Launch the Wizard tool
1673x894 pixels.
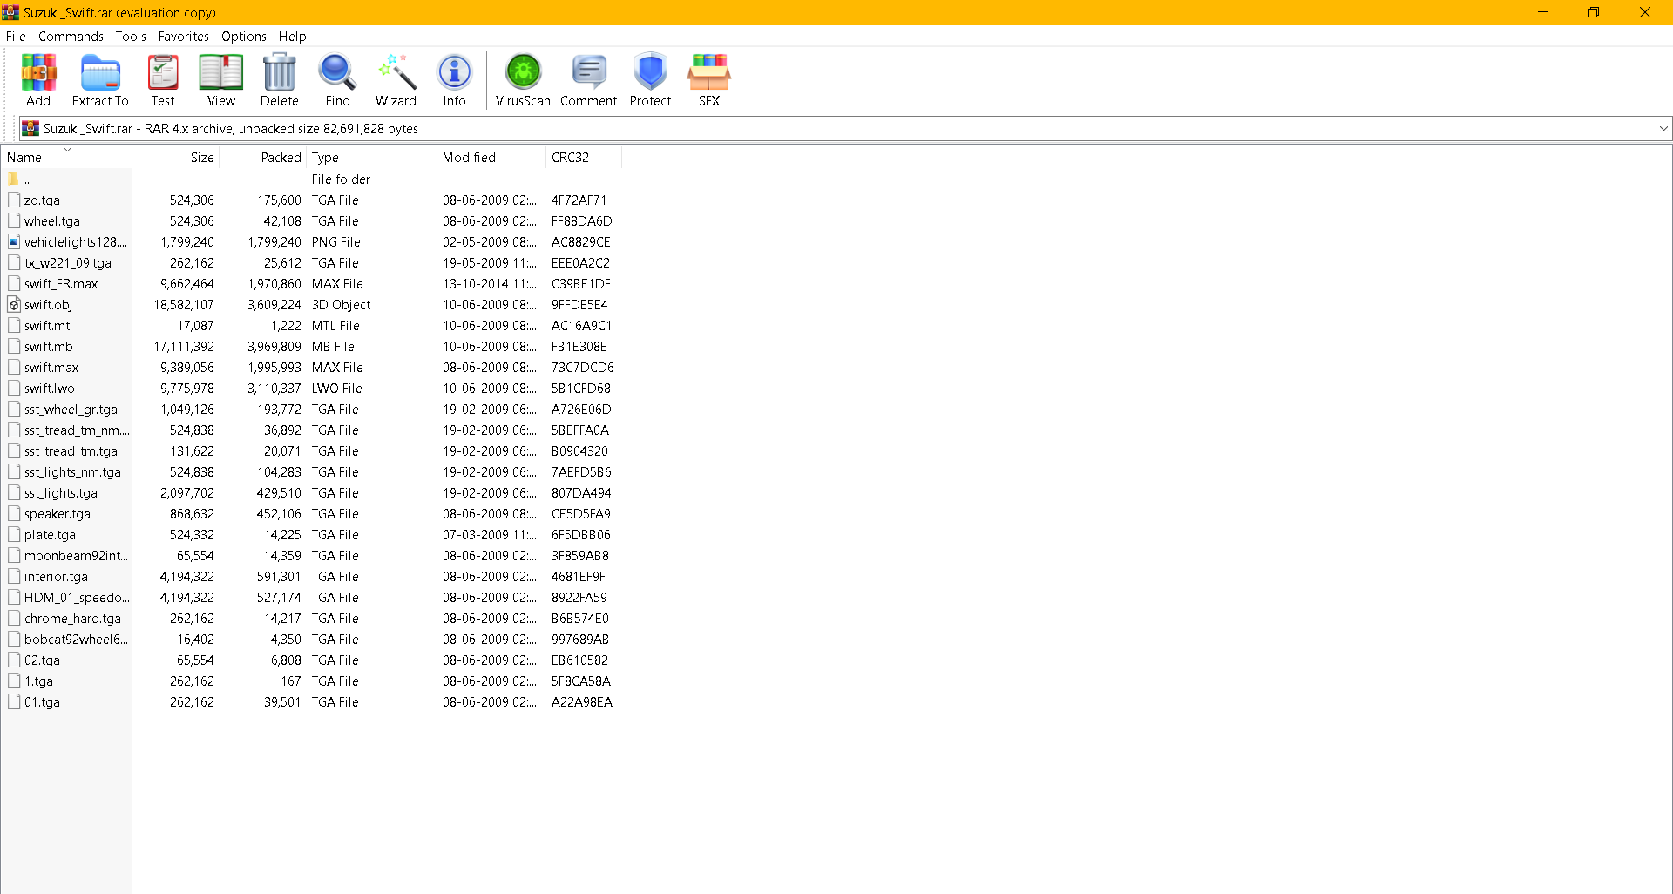click(x=396, y=72)
